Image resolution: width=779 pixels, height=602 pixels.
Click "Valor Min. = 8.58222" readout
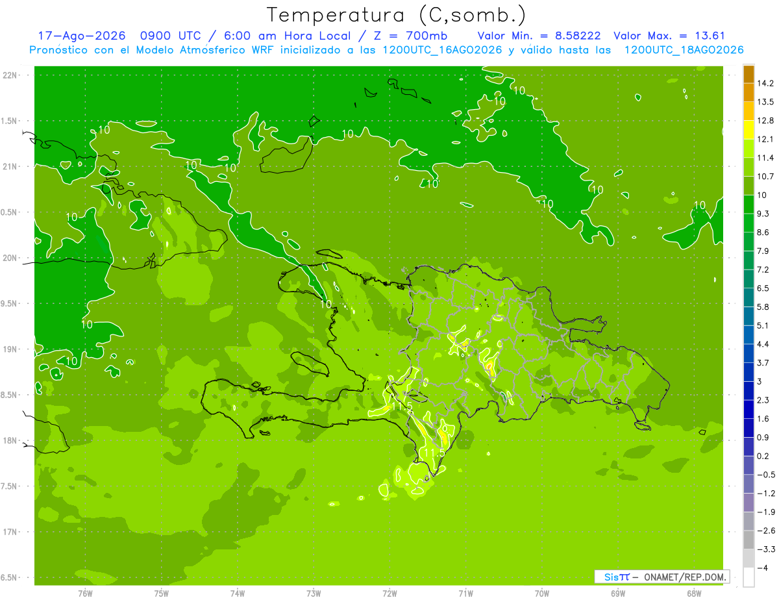tap(539, 36)
